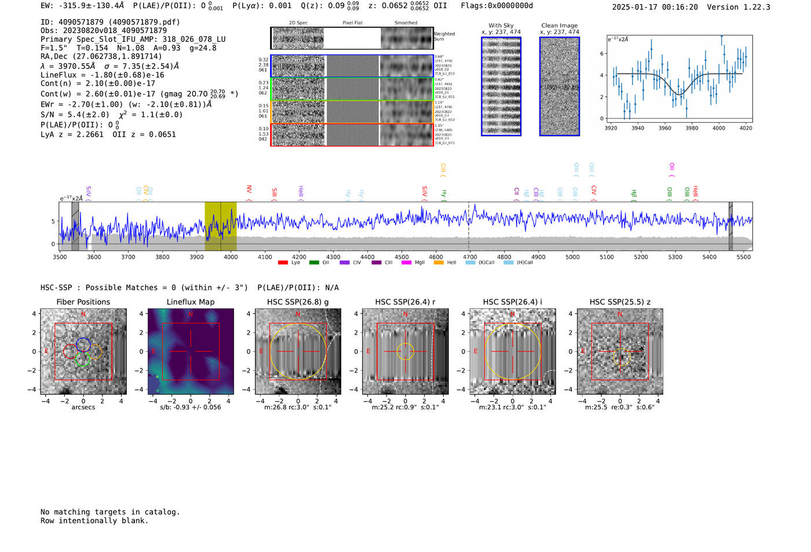The height and width of the screenshot is (552, 811).
Task: Click the hatched gray region at spectrum's left
Action: pyautogui.click(x=75, y=226)
